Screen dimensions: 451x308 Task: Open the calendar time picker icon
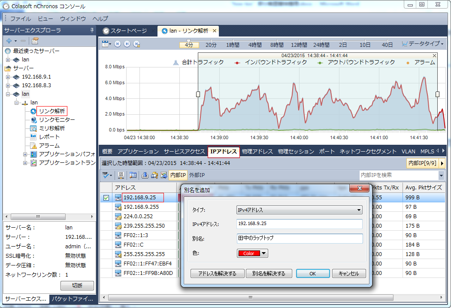105,44
